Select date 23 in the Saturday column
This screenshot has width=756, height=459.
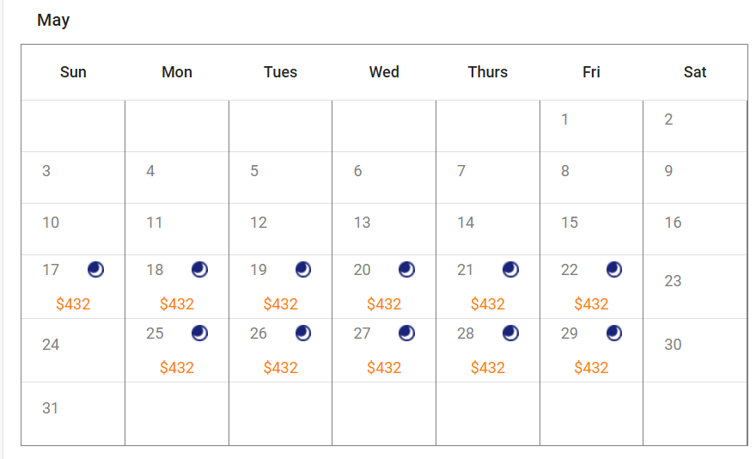(673, 281)
